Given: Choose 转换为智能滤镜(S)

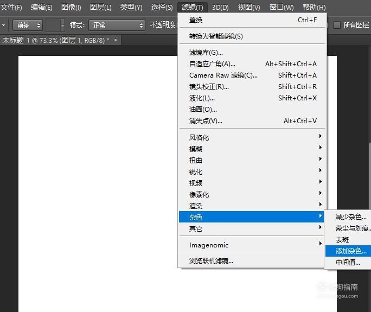Looking at the screenshot, I should (x=253, y=36).
